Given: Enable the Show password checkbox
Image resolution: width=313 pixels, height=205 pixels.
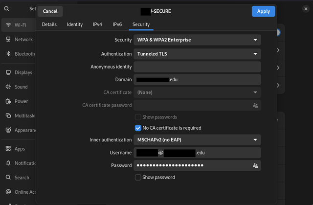Looking at the screenshot, I should coord(138,177).
